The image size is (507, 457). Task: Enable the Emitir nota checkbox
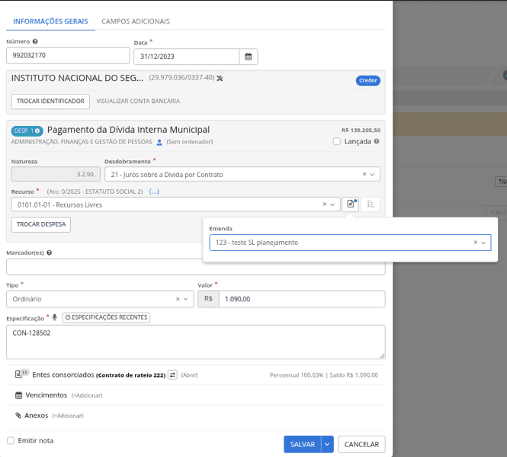[11, 440]
